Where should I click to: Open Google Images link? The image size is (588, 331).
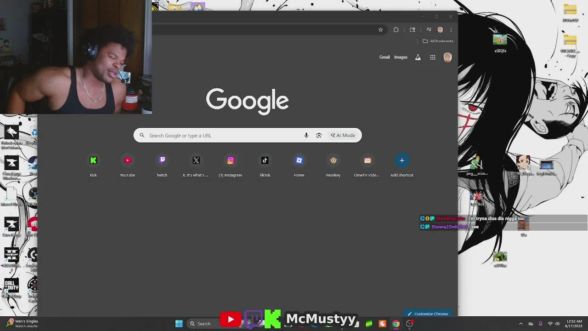coord(401,57)
